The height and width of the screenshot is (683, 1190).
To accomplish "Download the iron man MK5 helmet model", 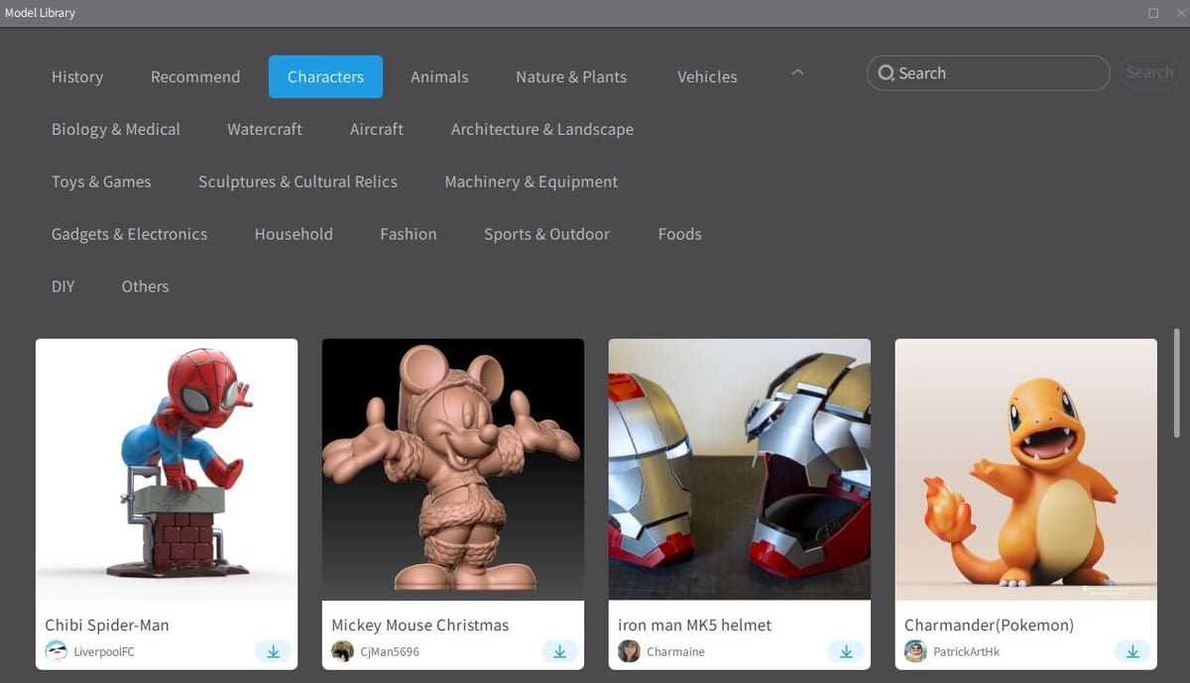I will 846,651.
